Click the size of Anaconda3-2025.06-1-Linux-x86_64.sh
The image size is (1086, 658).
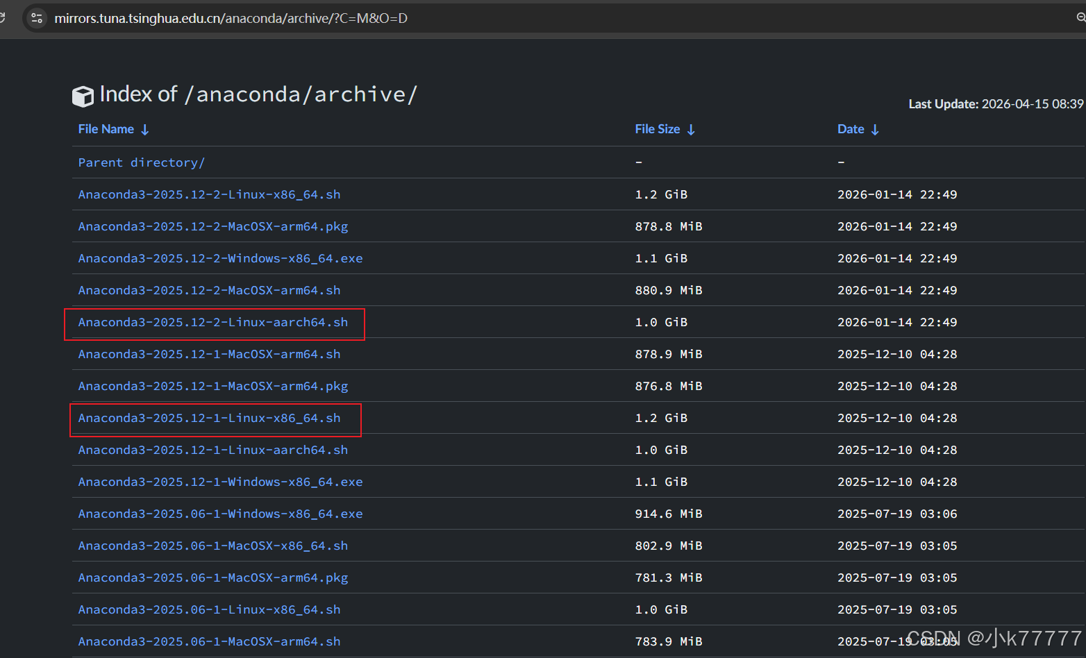point(661,609)
